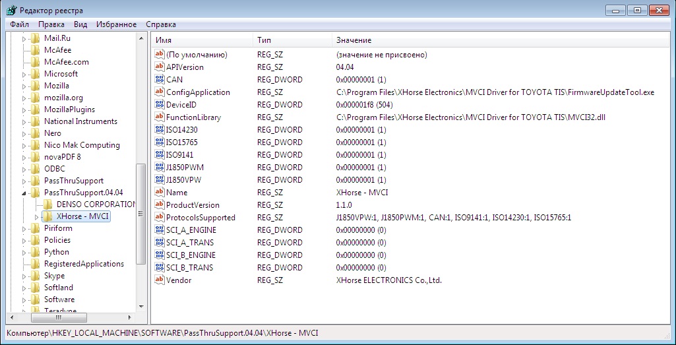The width and height of the screenshot is (676, 345).
Task: Expand the Nero registry key
Action: point(24,133)
